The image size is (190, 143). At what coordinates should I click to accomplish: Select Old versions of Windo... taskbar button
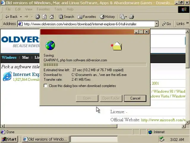tap(45, 139)
